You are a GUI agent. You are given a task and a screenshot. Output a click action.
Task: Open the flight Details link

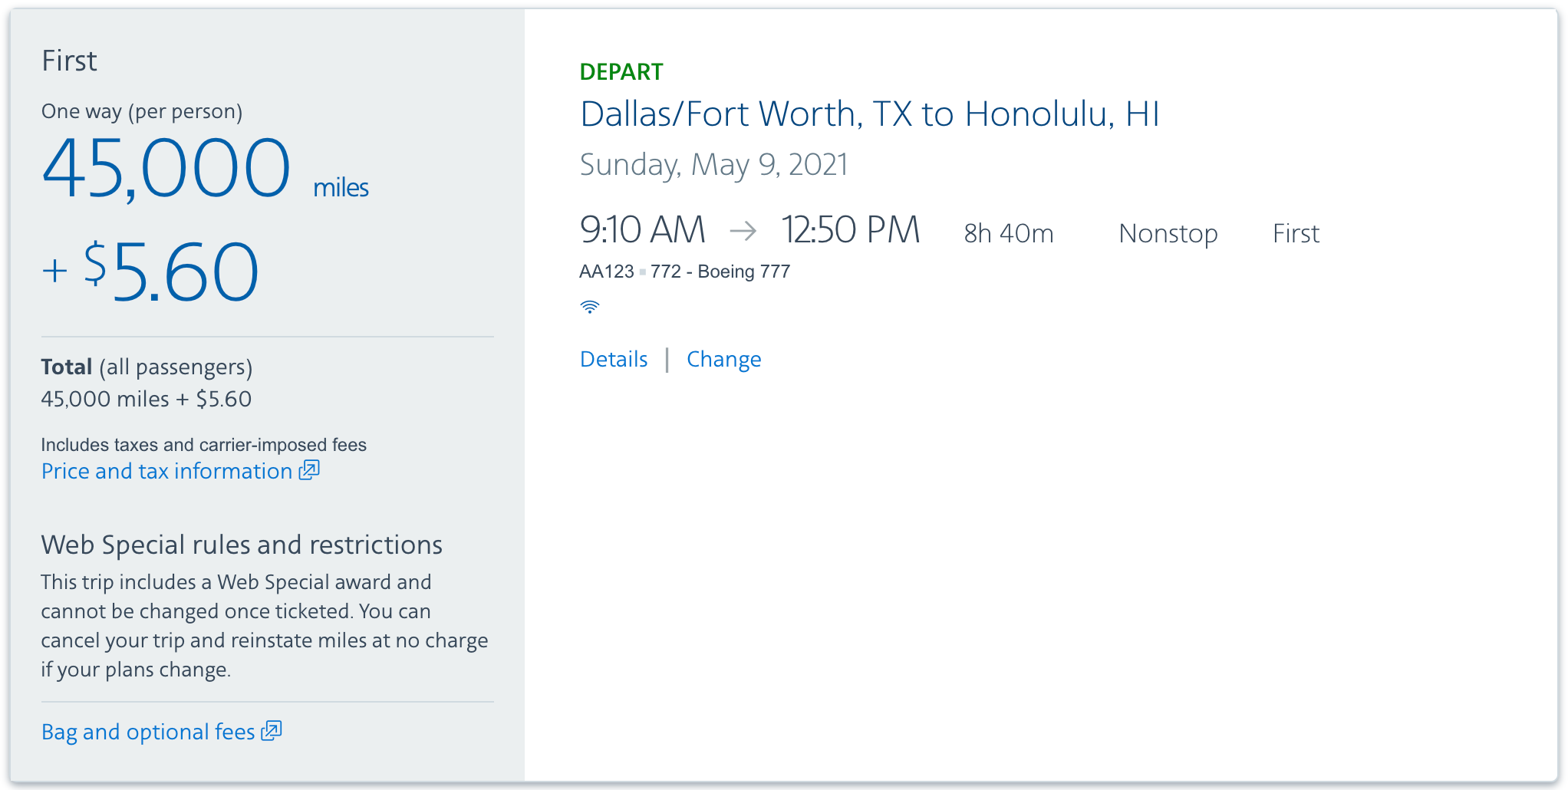614,358
